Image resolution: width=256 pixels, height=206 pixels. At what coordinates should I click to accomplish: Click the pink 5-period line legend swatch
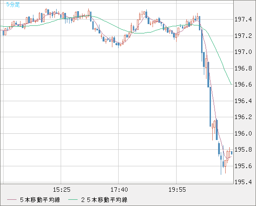[x=12, y=200]
